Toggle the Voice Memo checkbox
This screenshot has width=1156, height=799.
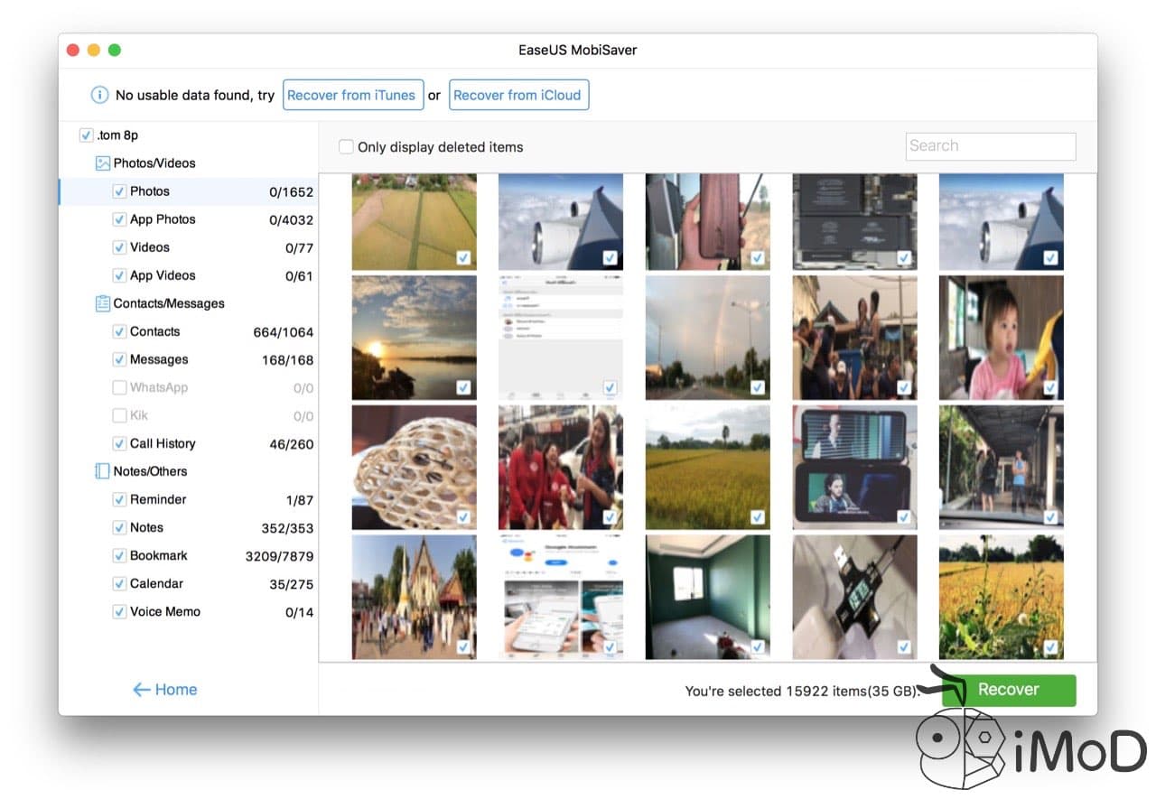click(119, 611)
